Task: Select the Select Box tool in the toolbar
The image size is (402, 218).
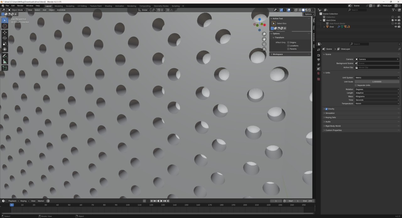Action: pos(4,20)
